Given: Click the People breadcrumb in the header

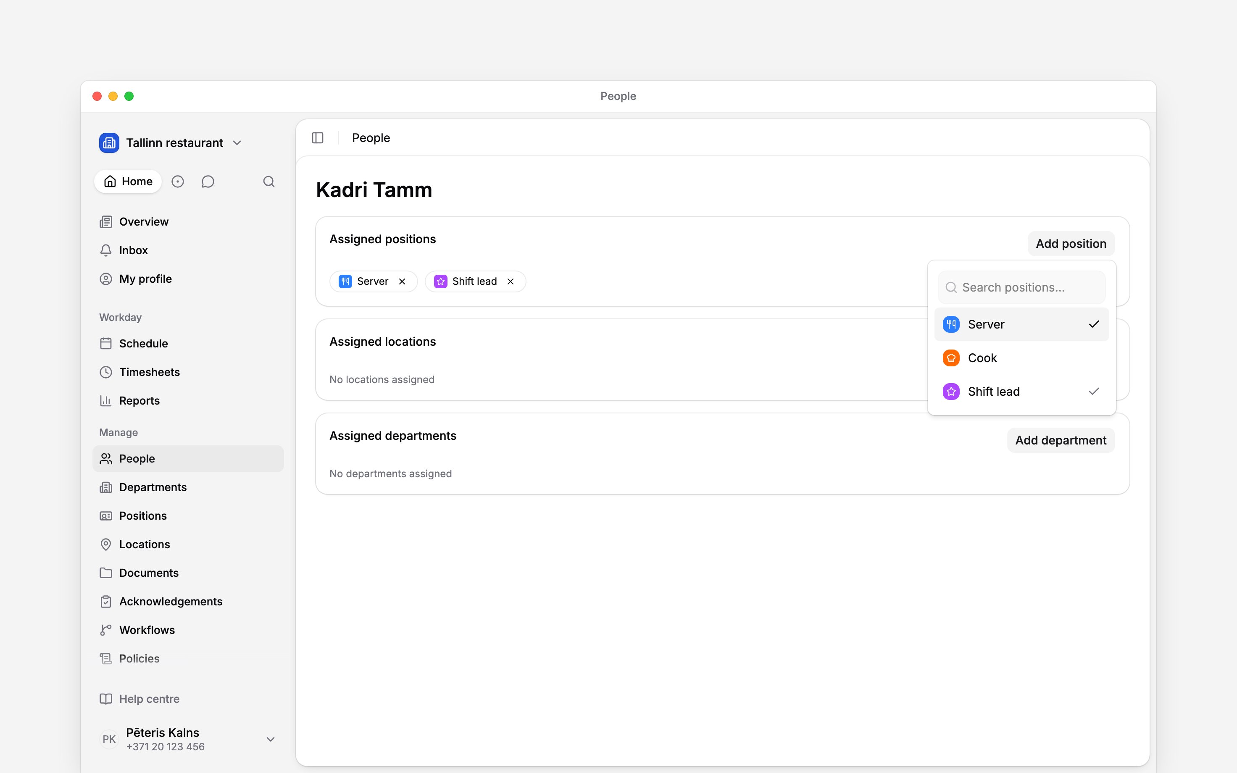Looking at the screenshot, I should (x=371, y=138).
